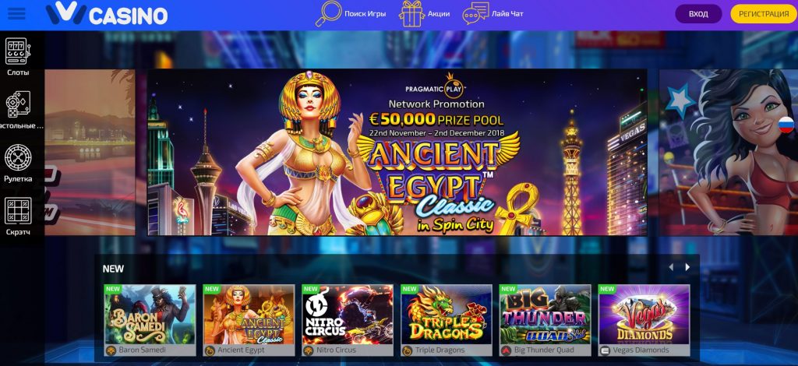Click the Ancient Egypt Classic promotion banner

coord(397,152)
